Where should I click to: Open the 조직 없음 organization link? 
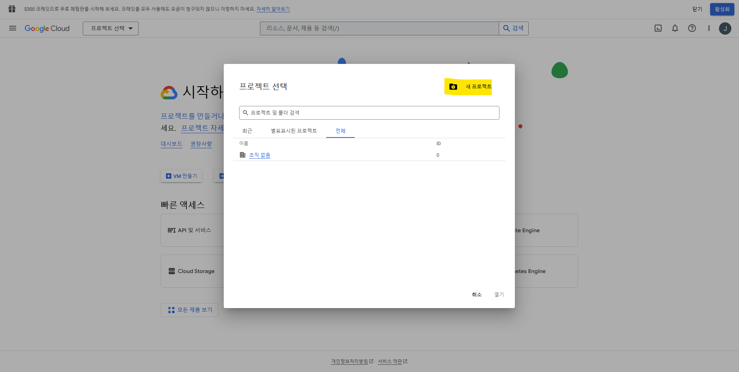click(x=260, y=155)
